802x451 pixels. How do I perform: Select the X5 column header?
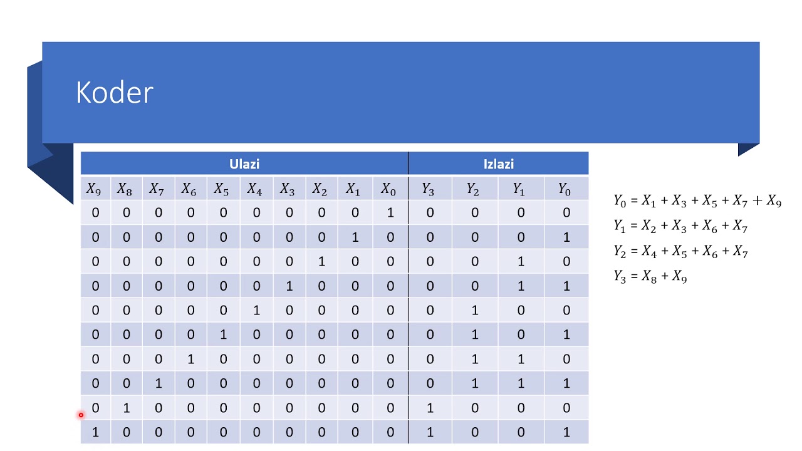click(222, 189)
